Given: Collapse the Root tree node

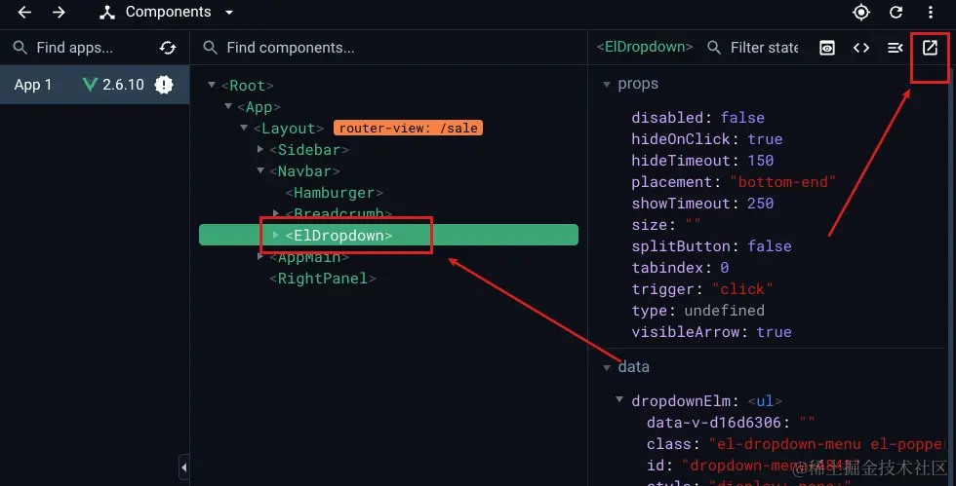Looking at the screenshot, I should (212, 85).
